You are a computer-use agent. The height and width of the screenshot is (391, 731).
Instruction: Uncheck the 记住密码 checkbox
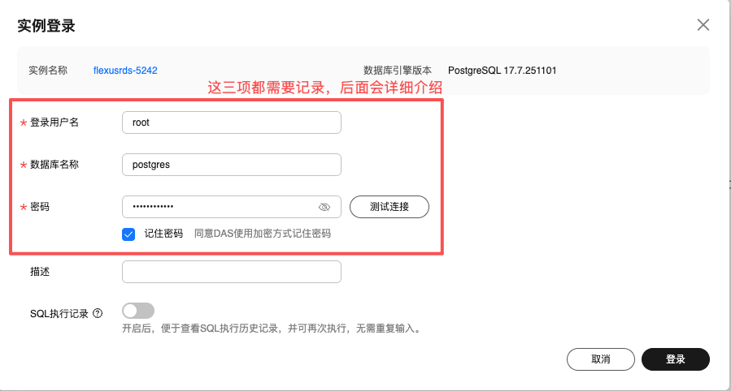pos(128,234)
